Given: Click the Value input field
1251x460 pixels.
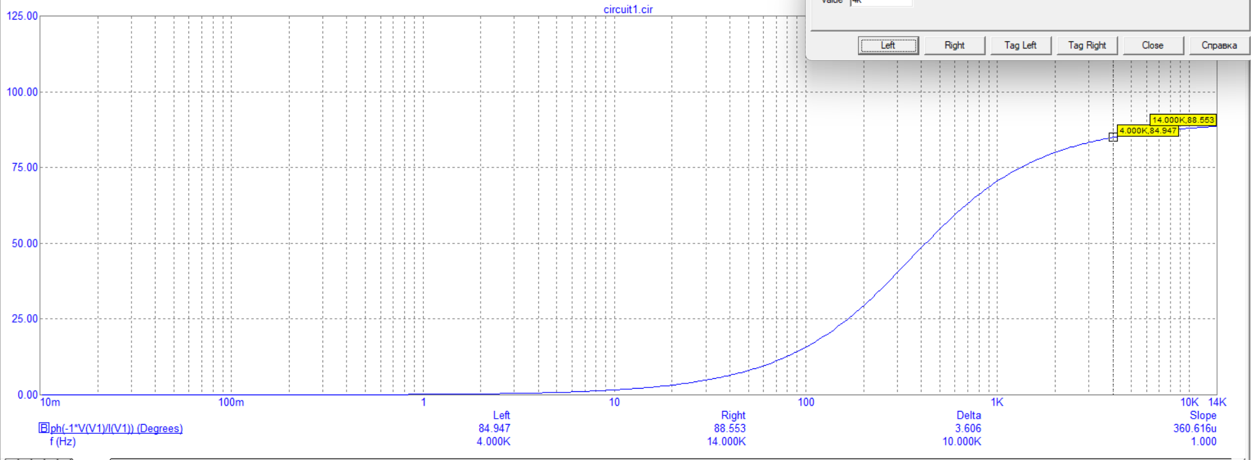Looking at the screenshot, I should (881, 3).
